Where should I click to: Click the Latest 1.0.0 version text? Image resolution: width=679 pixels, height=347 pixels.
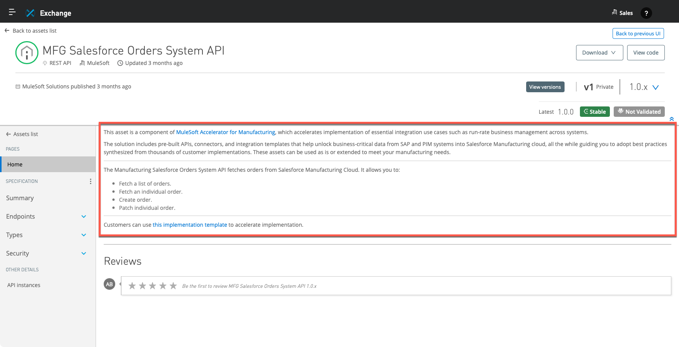click(x=556, y=112)
